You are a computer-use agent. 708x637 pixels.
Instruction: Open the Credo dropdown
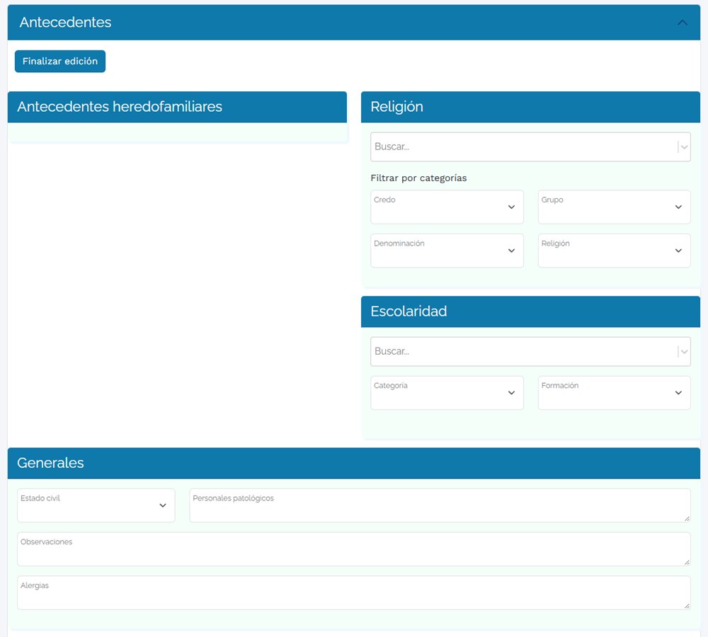[447, 207]
